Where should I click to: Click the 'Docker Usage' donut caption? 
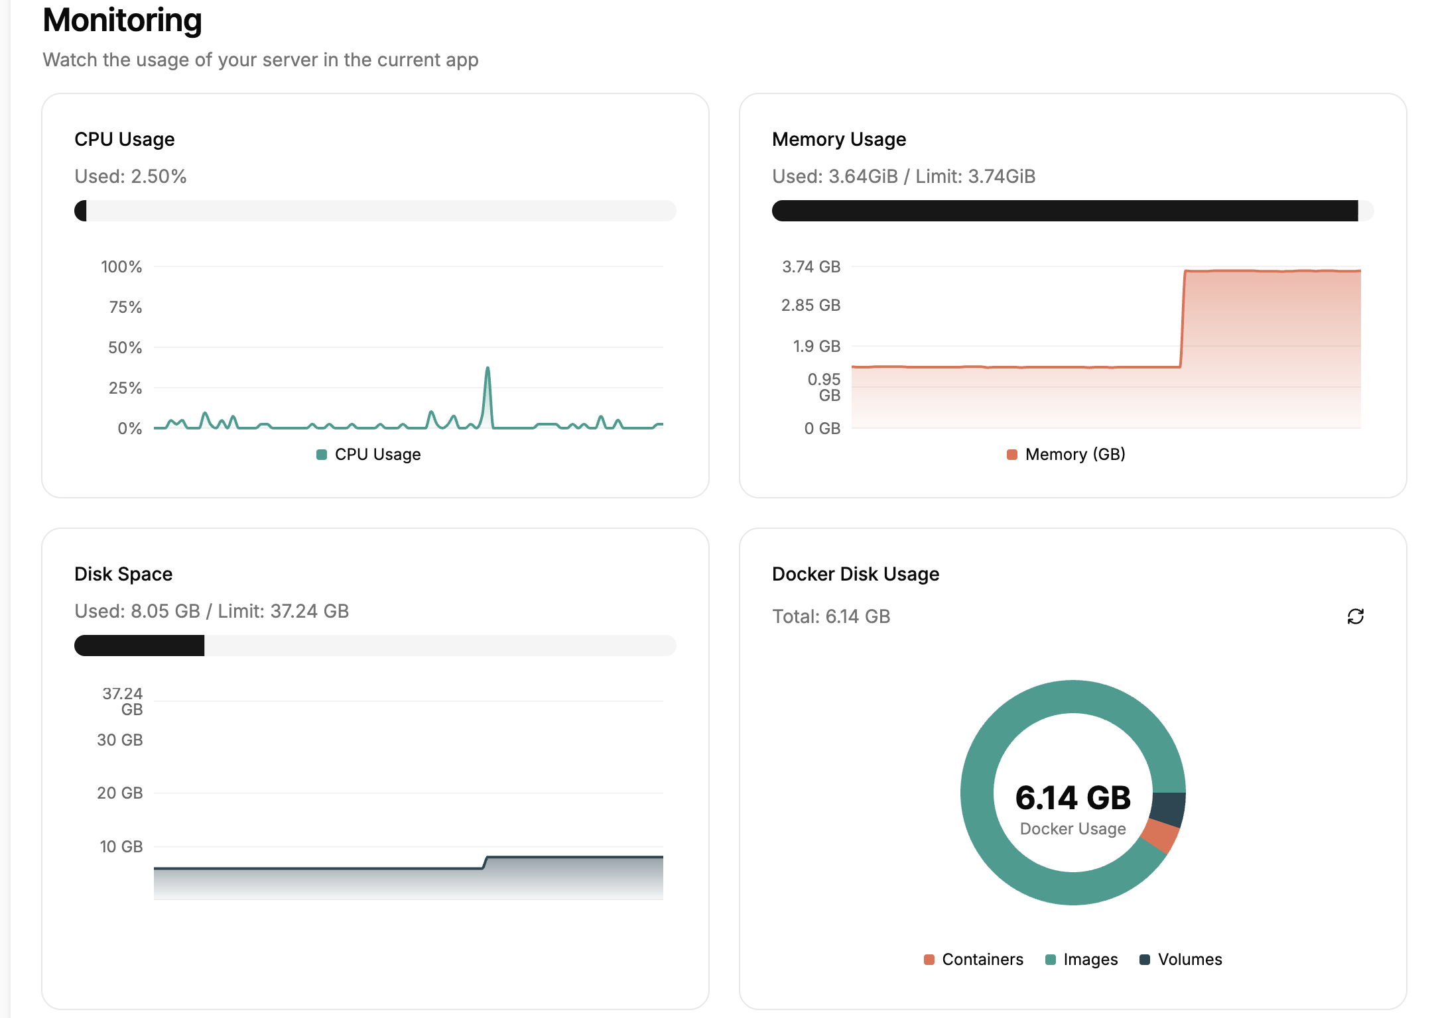(1072, 828)
